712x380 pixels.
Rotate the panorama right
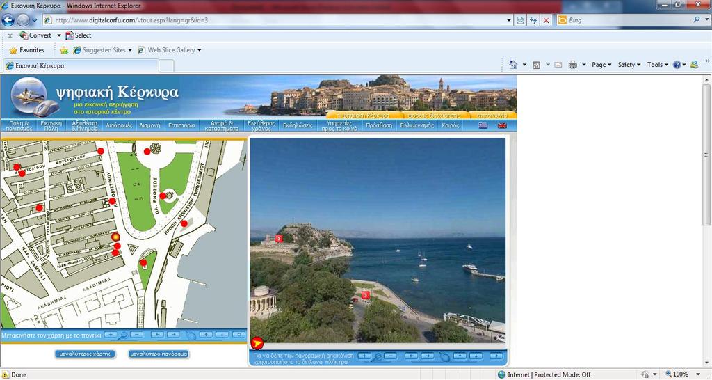pos(428,356)
